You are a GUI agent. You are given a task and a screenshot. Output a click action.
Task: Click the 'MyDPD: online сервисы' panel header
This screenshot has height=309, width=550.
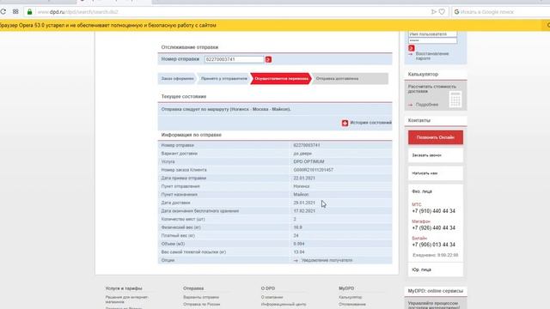(436, 291)
